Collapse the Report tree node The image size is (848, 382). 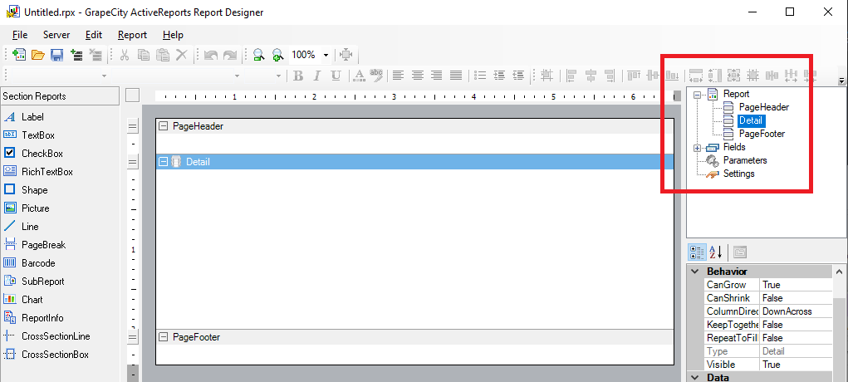pos(697,95)
